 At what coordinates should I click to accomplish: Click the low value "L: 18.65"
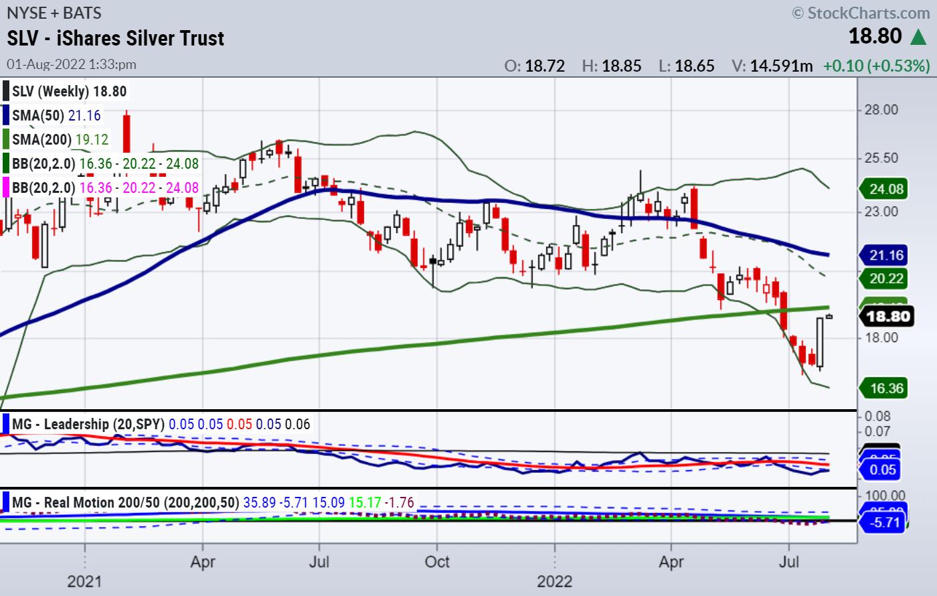click(x=686, y=66)
